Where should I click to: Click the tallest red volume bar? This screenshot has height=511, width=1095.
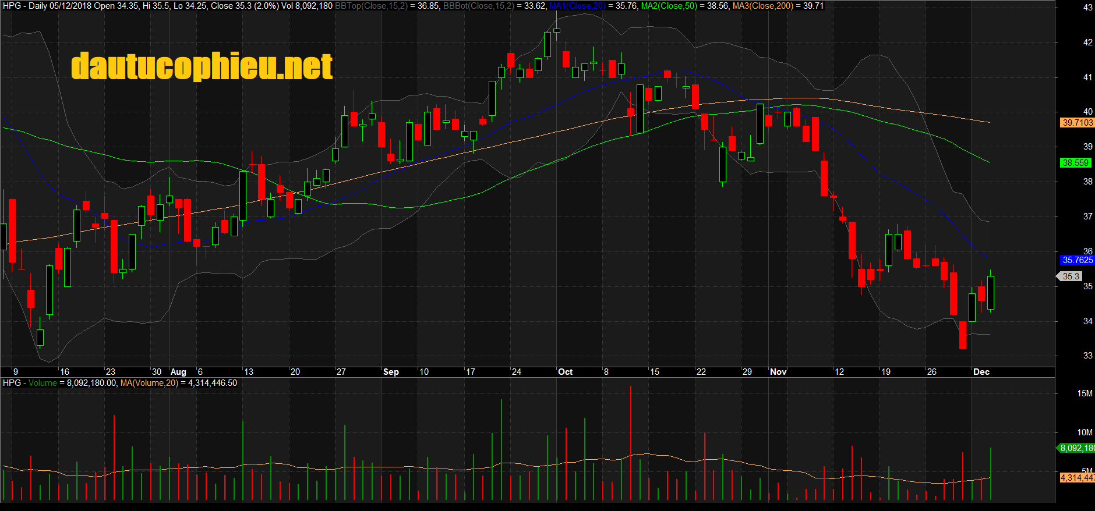[x=630, y=442]
